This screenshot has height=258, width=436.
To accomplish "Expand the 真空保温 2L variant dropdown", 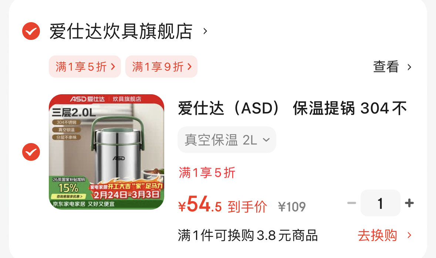I will pyautogui.click(x=227, y=140).
